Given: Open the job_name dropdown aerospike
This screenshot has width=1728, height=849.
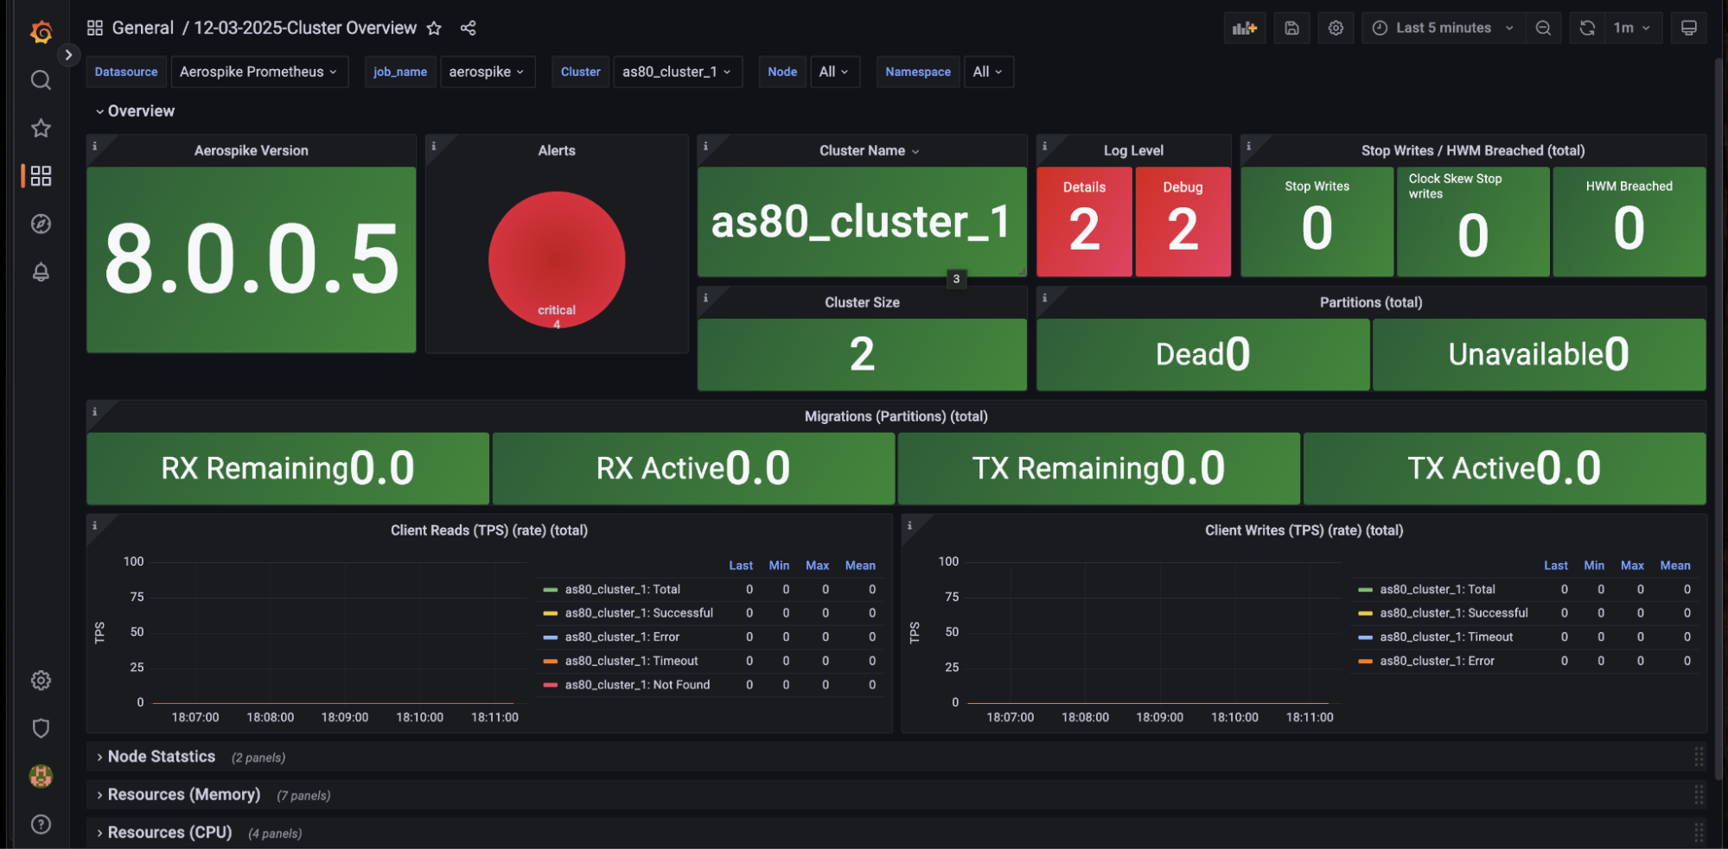Looking at the screenshot, I should coord(488,72).
